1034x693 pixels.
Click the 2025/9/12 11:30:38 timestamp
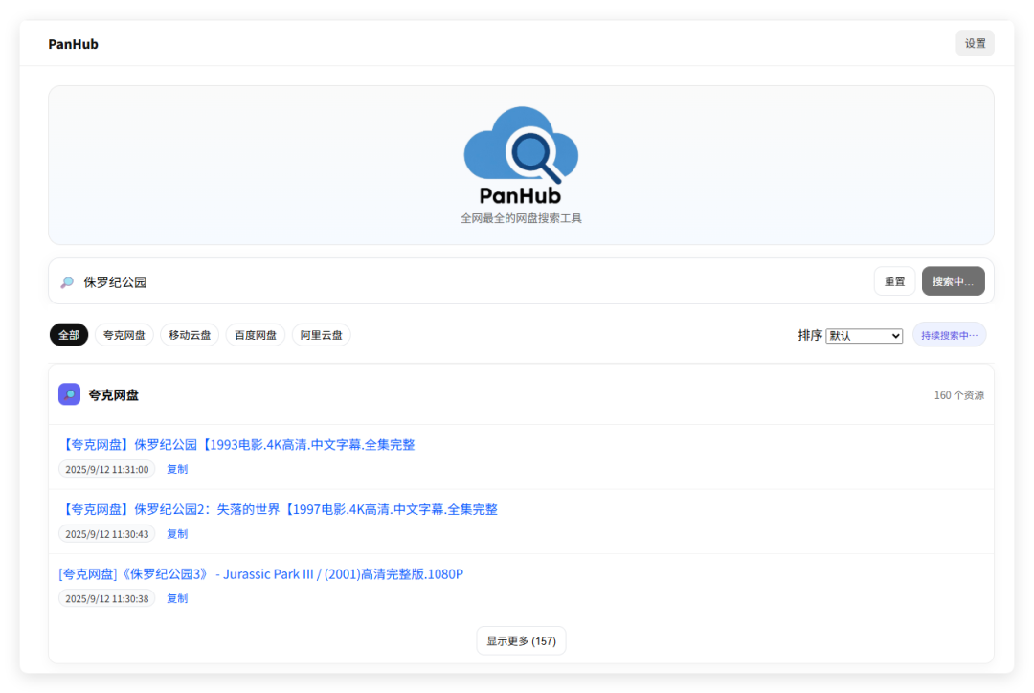107,598
